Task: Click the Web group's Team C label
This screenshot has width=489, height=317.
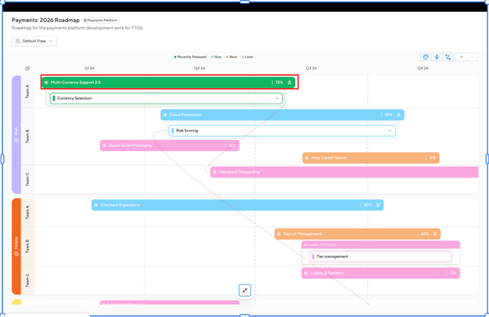Action: (28, 180)
